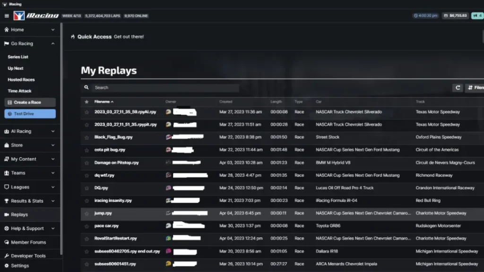Click the Test Drive button
The height and width of the screenshot is (272, 484).
(x=30, y=114)
